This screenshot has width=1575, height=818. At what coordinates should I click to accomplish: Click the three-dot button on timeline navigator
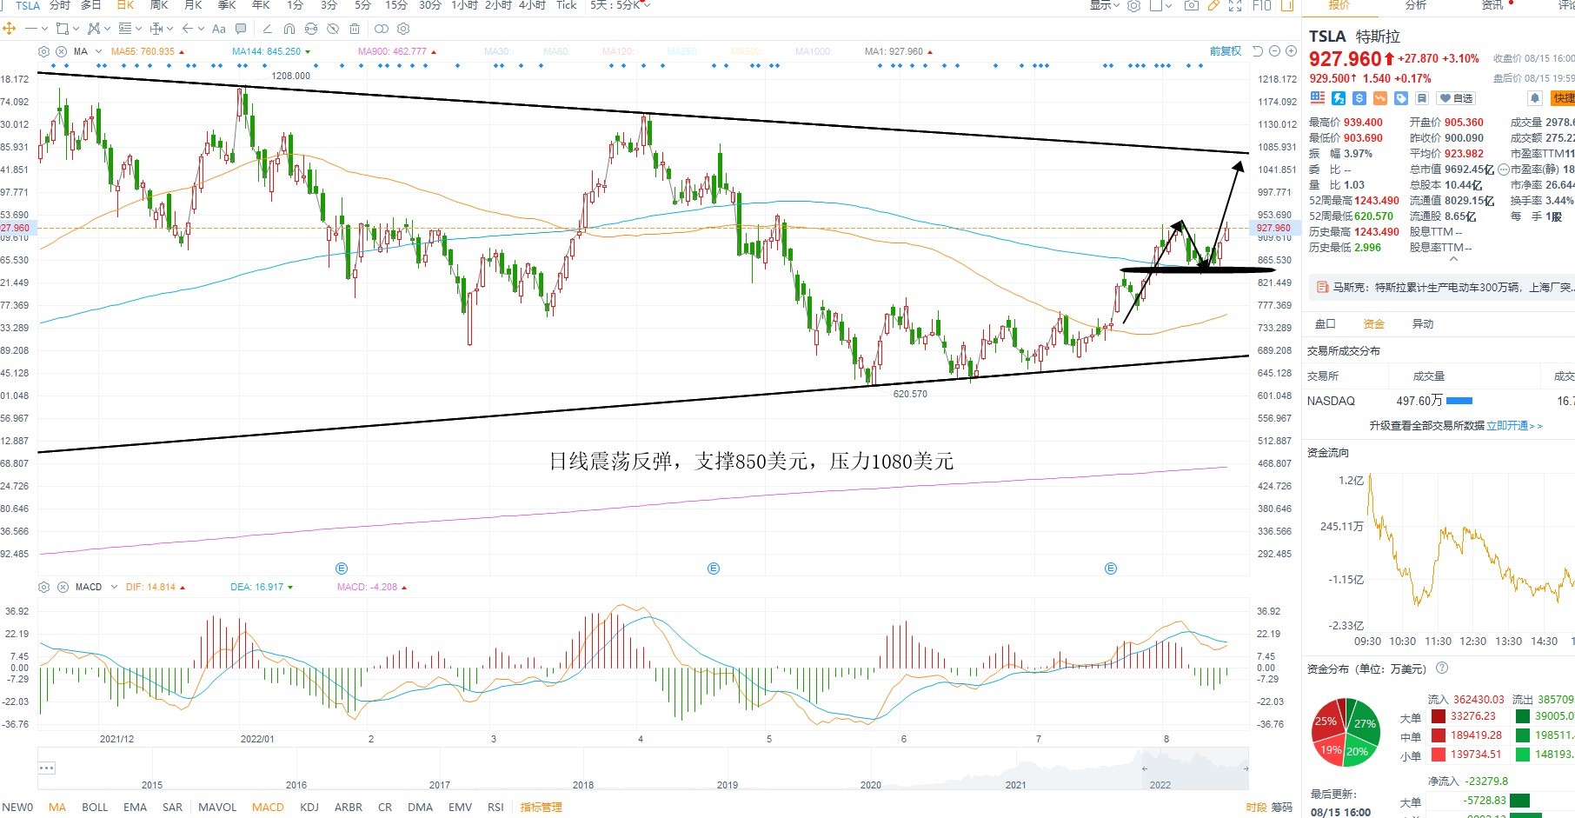[47, 768]
